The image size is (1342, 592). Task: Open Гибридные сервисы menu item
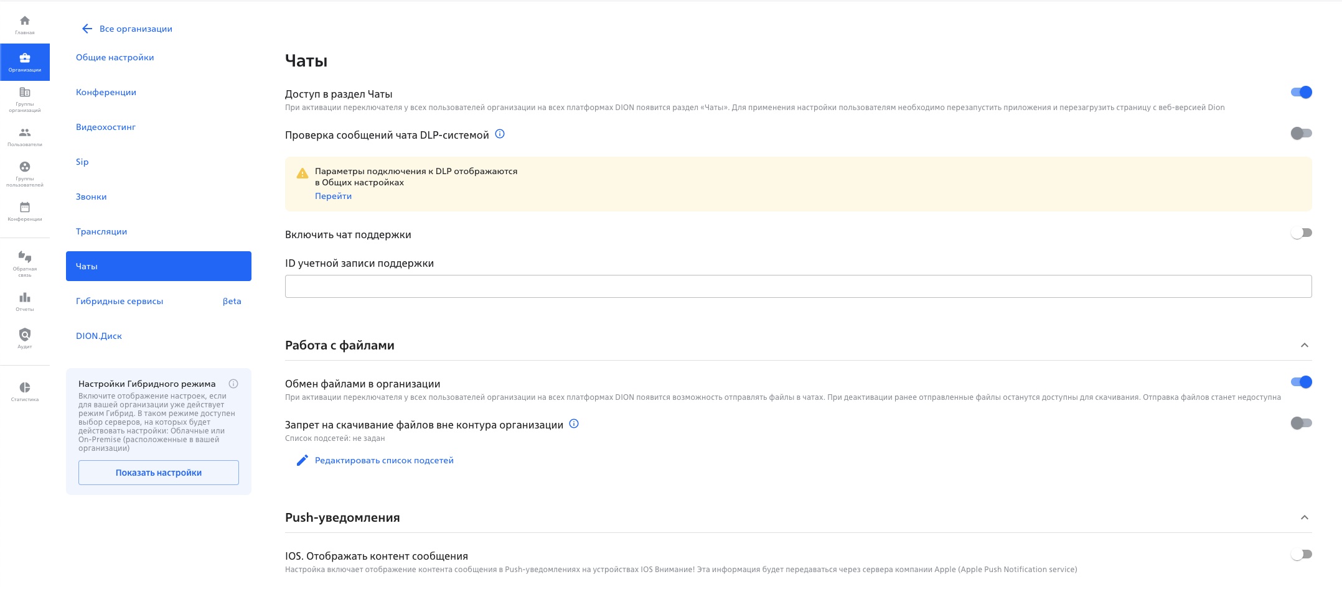[x=159, y=301]
